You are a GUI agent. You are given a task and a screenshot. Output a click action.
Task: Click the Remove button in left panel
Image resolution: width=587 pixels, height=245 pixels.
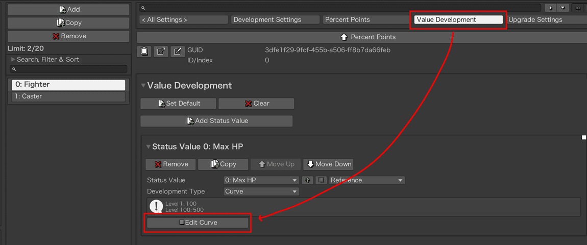coord(68,36)
